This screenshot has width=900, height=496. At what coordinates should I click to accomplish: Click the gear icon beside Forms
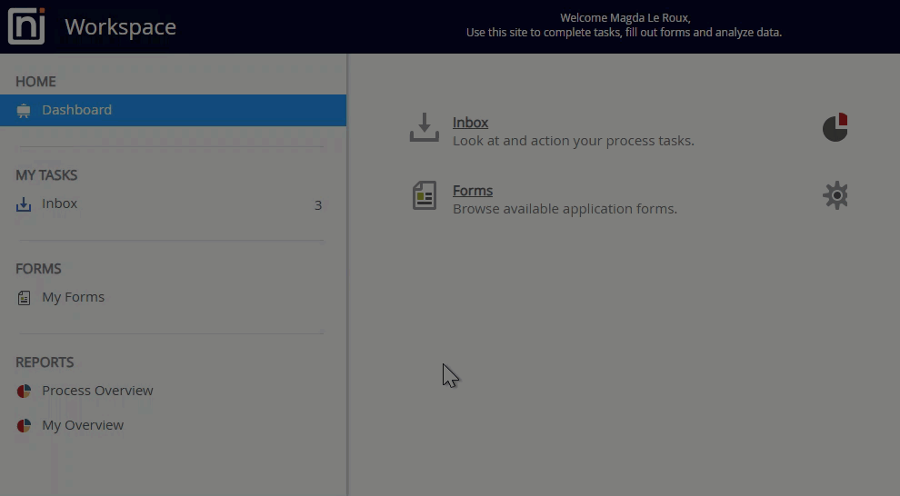(x=835, y=195)
